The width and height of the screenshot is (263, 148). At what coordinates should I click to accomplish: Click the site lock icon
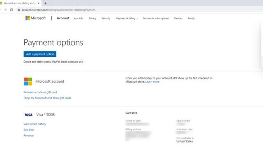tap(19, 10)
